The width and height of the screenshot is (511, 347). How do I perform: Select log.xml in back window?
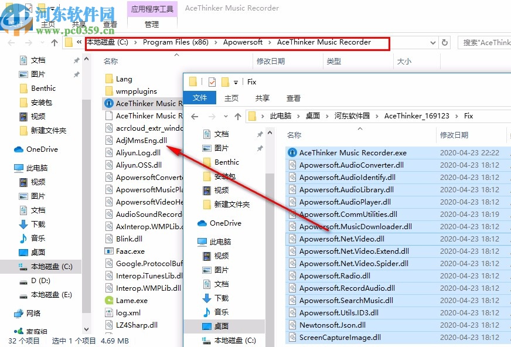[x=128, y=313]
